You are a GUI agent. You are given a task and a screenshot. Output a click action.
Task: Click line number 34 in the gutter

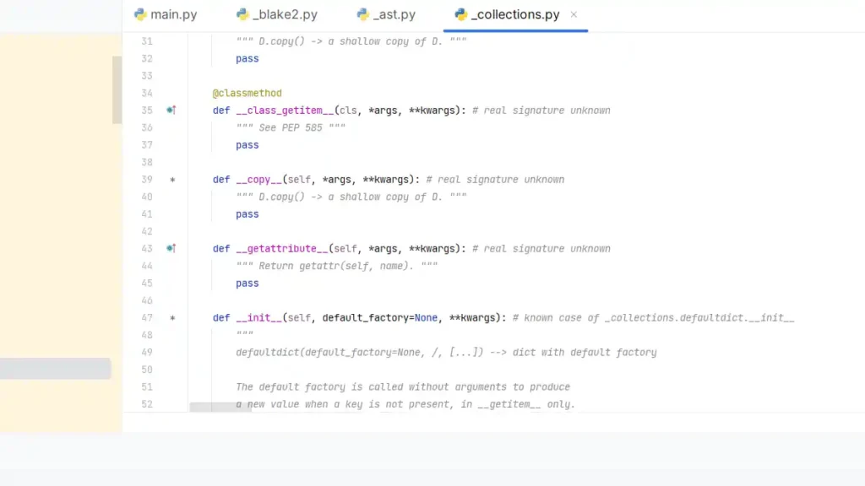(x=147, y=93)
